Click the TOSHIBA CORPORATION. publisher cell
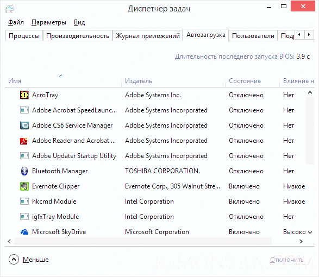 (x=162, y=171)
